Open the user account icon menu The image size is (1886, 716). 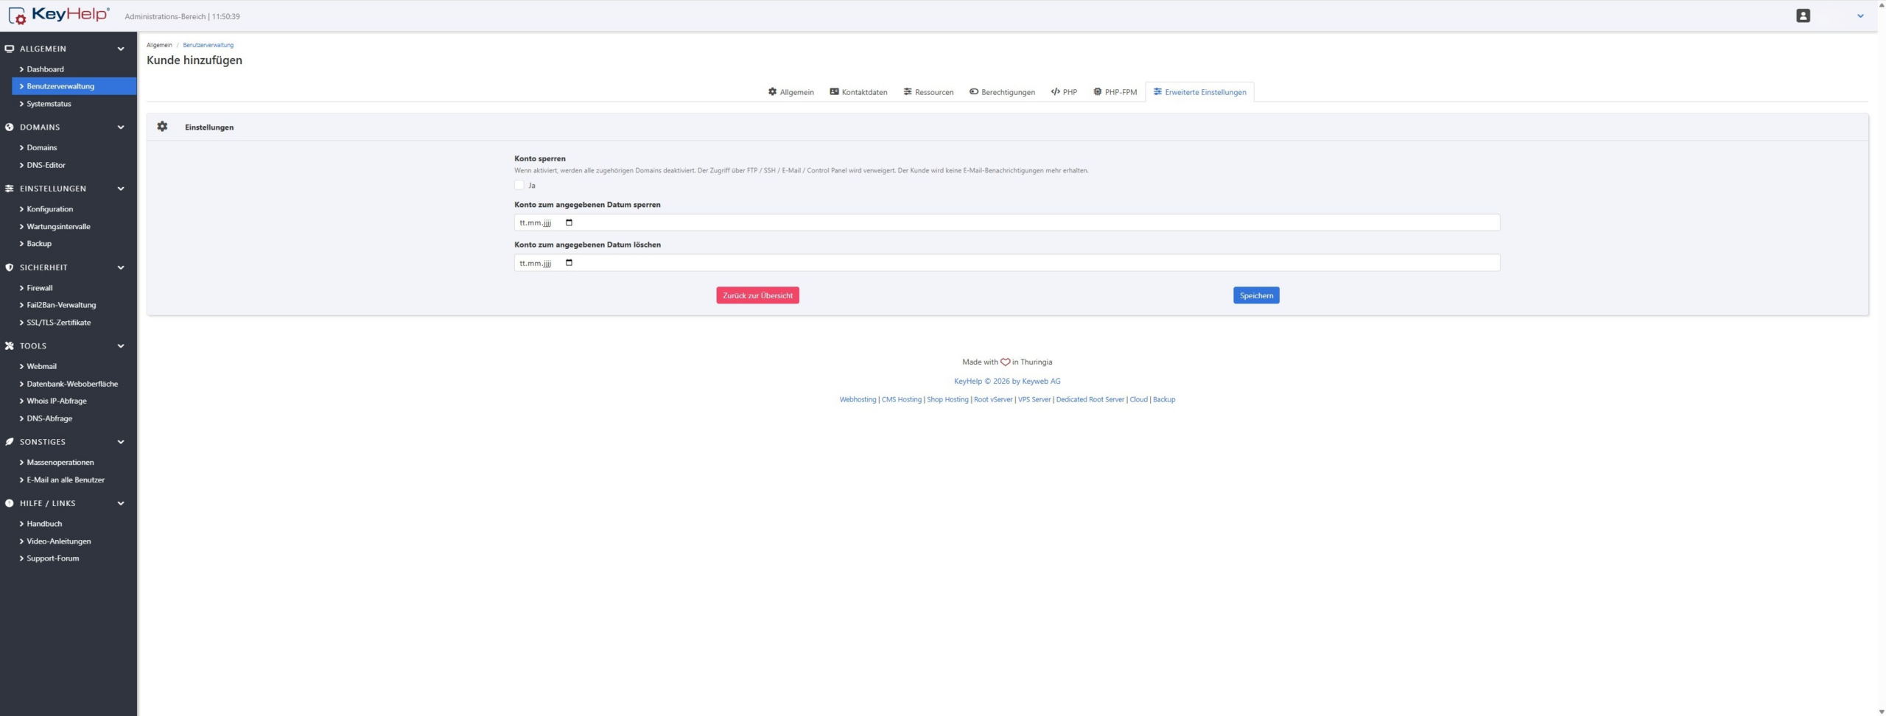point(1803,15)
